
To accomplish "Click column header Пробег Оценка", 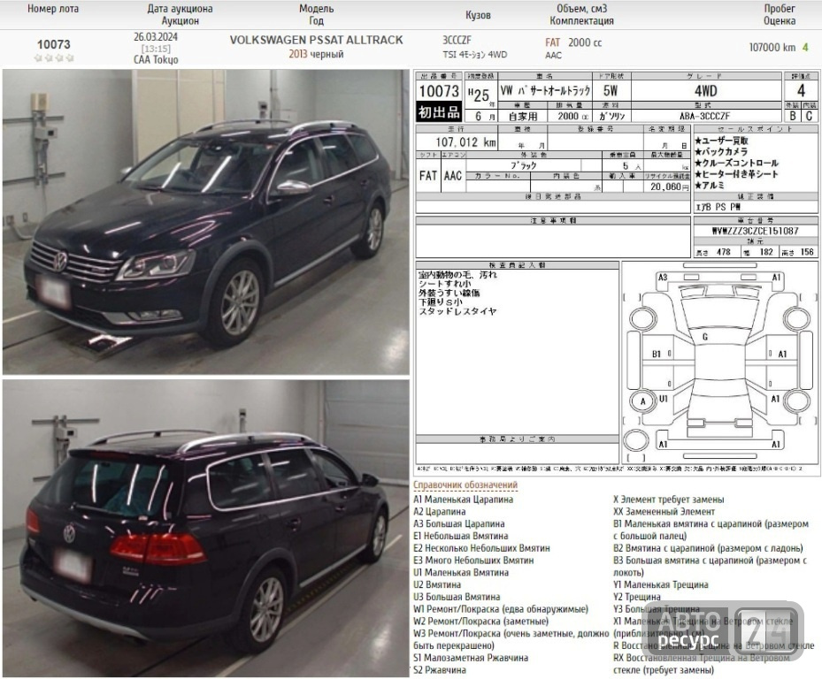I will point(780,15).
